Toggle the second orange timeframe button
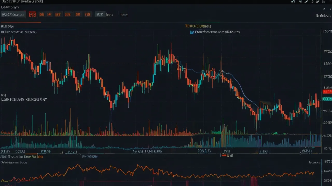The height and width of the screenshot is (186, 332). [x=49, y=14]
